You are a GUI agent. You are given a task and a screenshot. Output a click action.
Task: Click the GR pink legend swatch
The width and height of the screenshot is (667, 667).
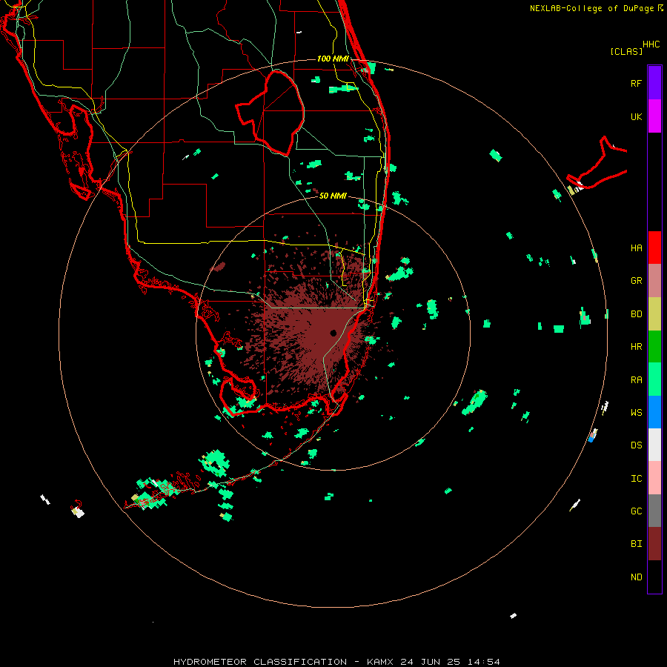coord(654,281)
